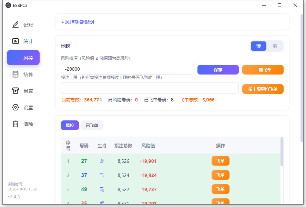Switch region to 港
The image size is (306, 207).
pyautogui.click(x=275, y=46)
